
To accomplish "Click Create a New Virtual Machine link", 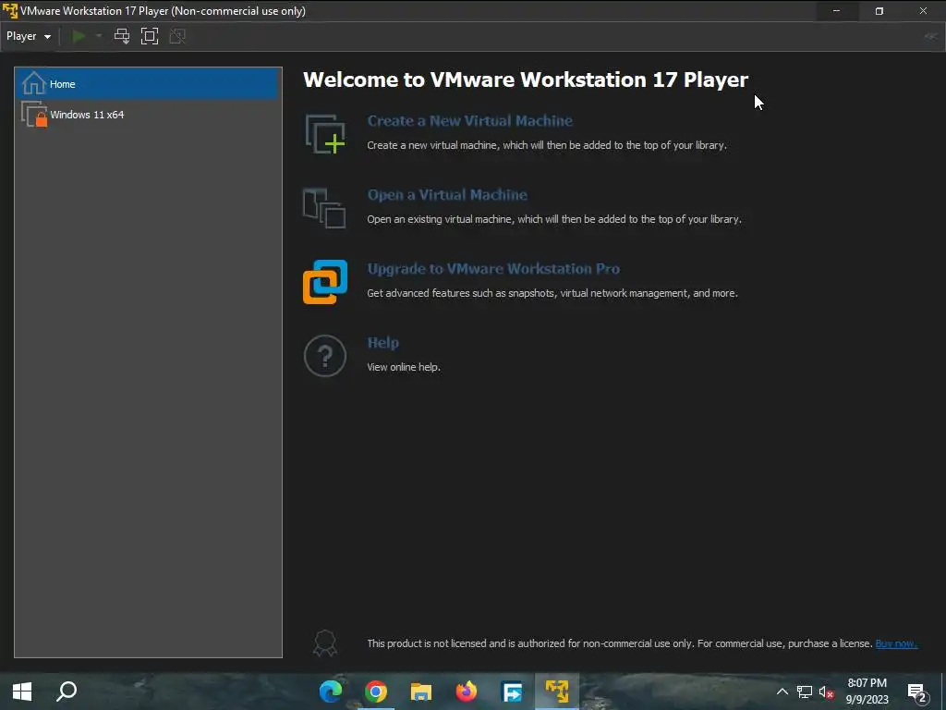I will 470,121.
